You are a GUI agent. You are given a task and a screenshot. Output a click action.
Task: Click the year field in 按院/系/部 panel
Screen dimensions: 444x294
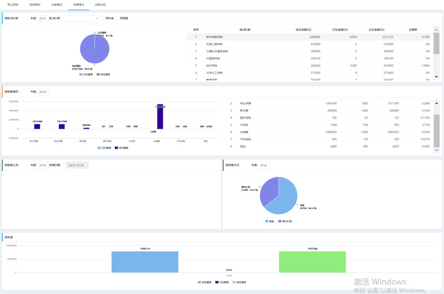[42, 18]
